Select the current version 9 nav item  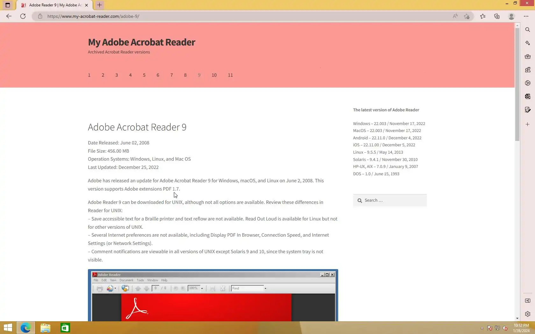click(x=199, y=75)
